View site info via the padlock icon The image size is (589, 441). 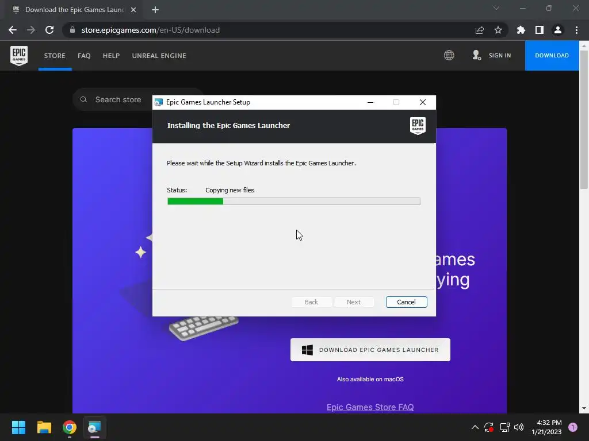pyautogui.click(x=72, y=30)
